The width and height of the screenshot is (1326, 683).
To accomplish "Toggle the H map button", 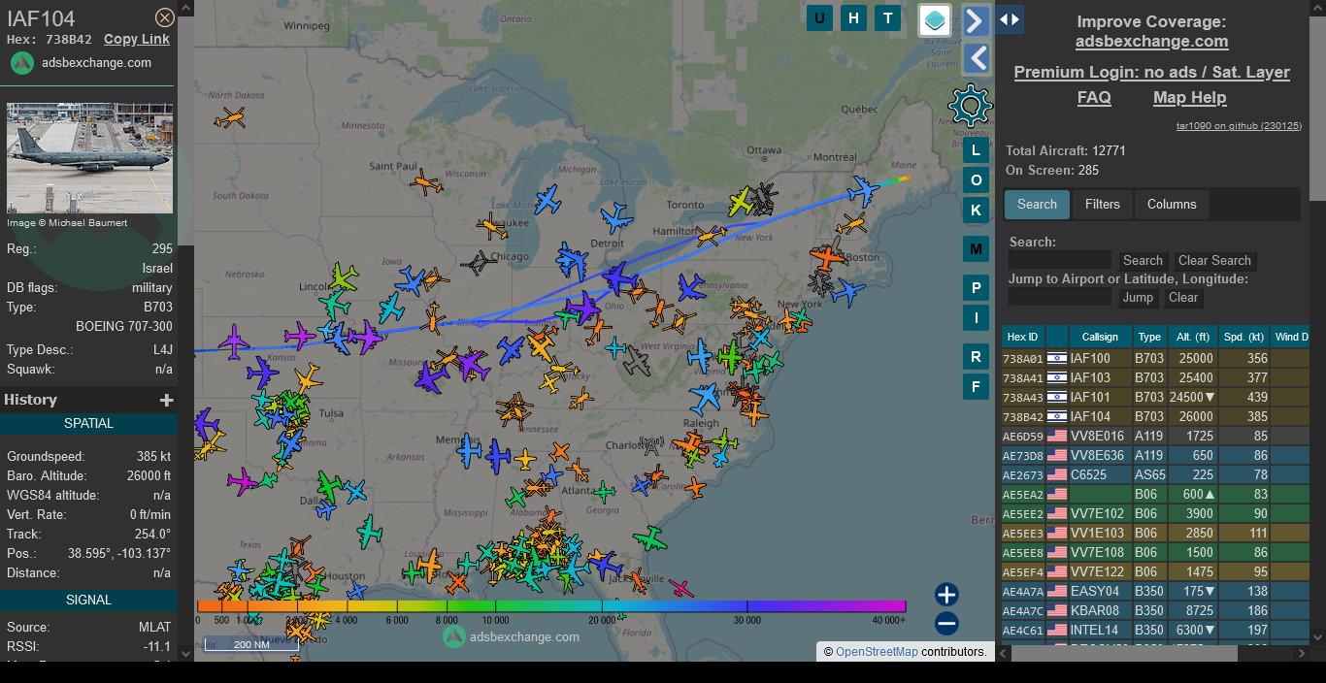I will pyautogui.click(x=853, y=17).
